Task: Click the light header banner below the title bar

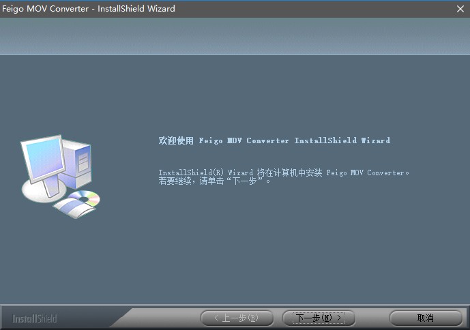Action: coord(235,36)
